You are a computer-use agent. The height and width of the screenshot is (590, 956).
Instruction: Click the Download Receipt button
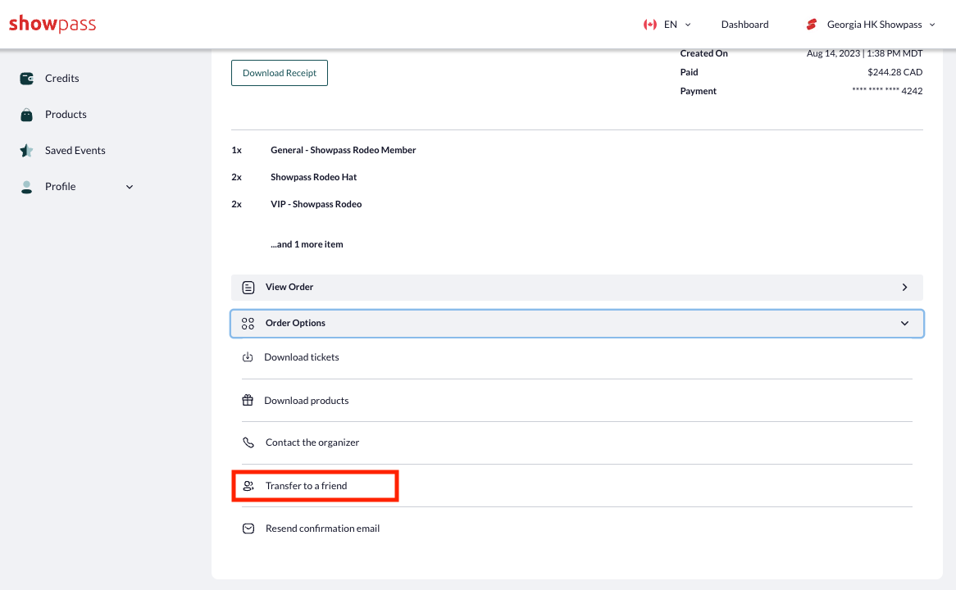click(280, 73)
